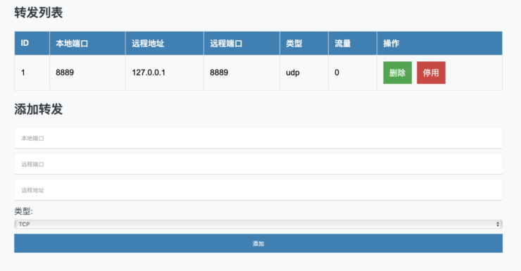Click the 本地端口 column header
This screenshot has width=521, height=271.
click(87, 43)
